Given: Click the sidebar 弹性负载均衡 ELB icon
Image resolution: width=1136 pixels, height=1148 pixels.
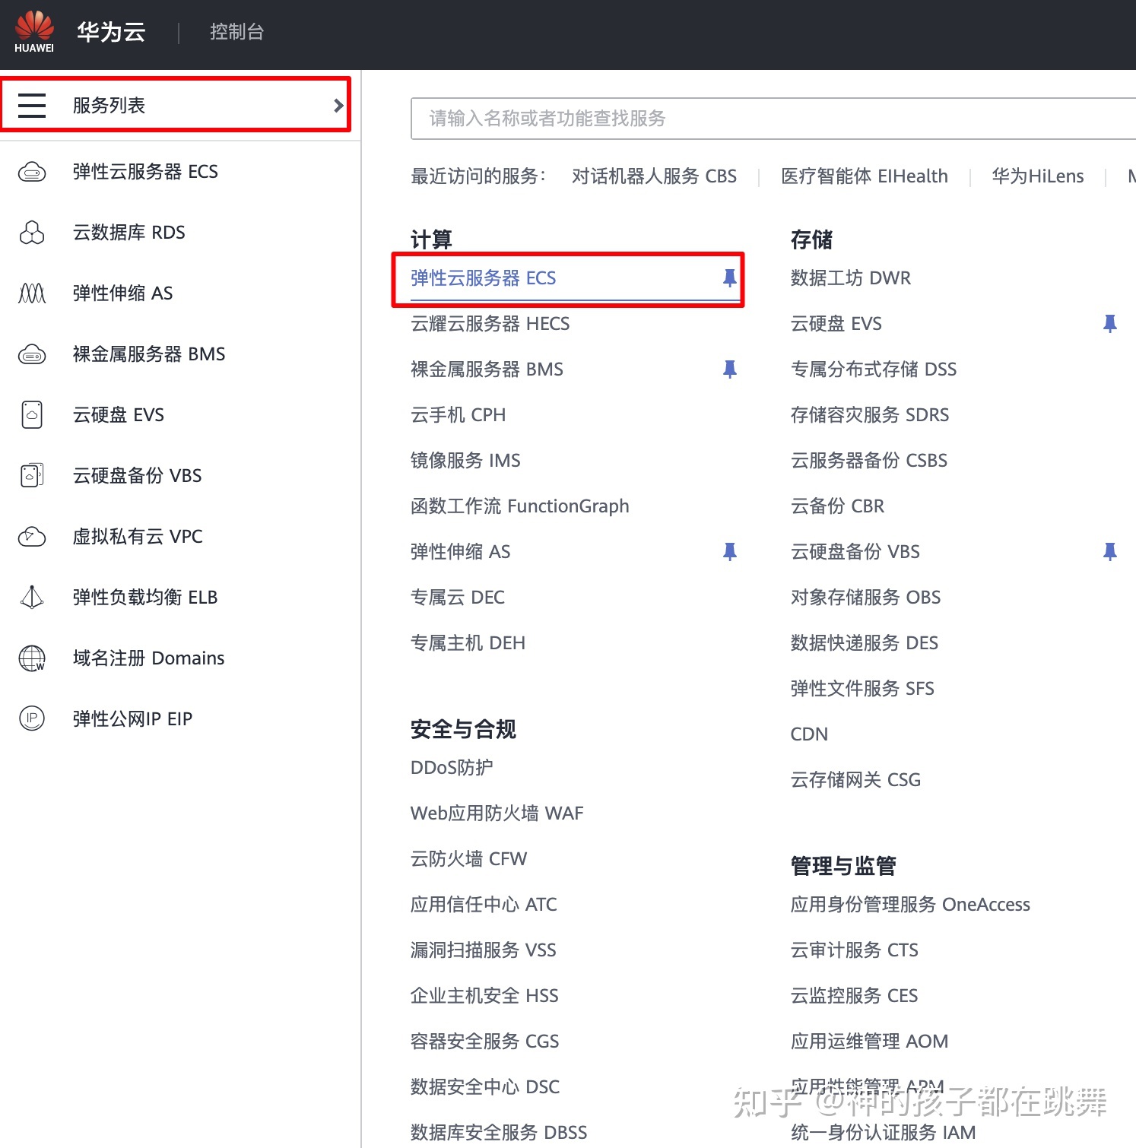Looking at the screenshot, I should (x=32, y=598).
